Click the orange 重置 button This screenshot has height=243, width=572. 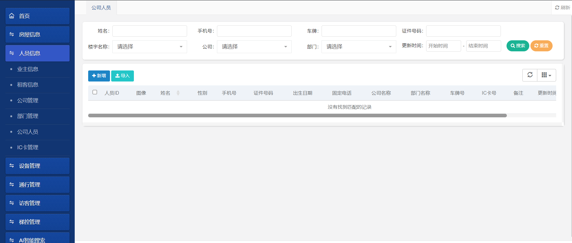541,46
